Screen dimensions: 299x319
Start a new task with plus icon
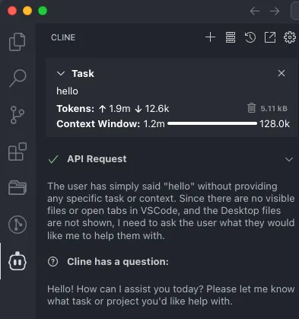coord(210,37)
